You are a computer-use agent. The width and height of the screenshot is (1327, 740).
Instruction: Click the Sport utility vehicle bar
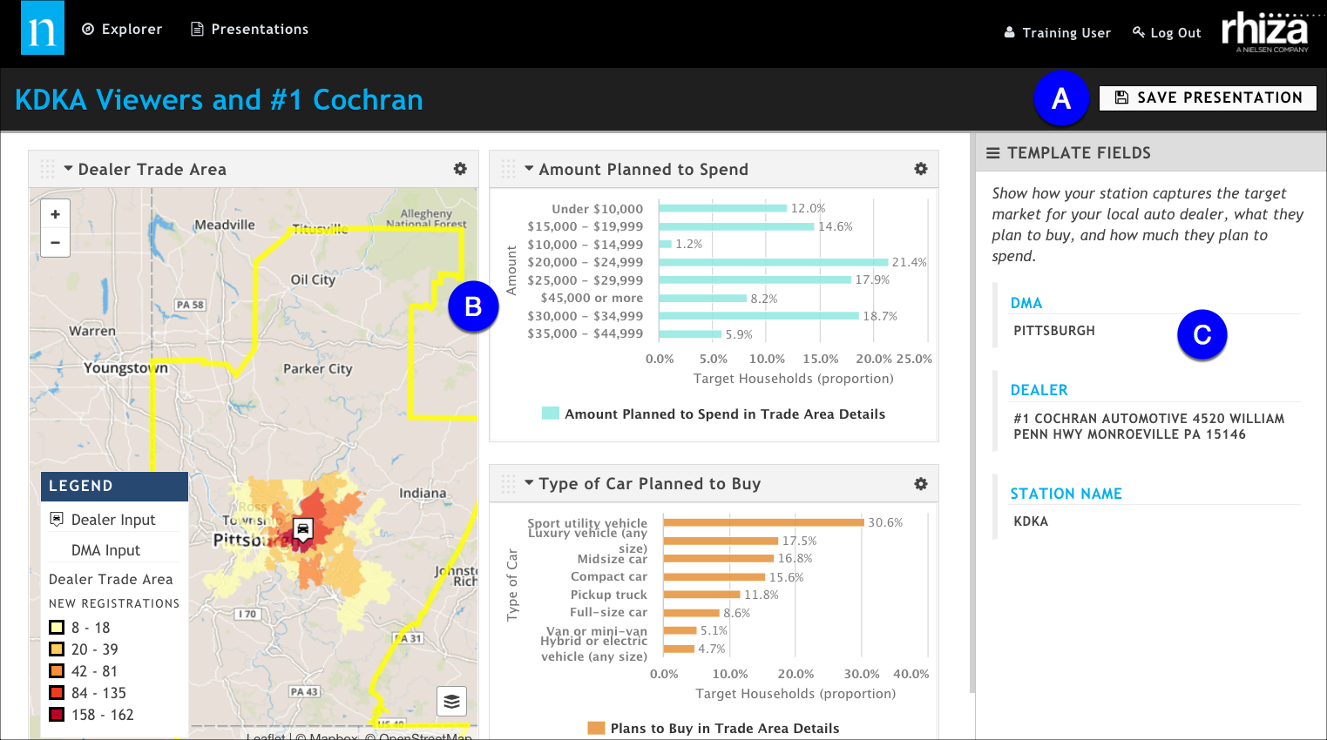pos(763,522)
